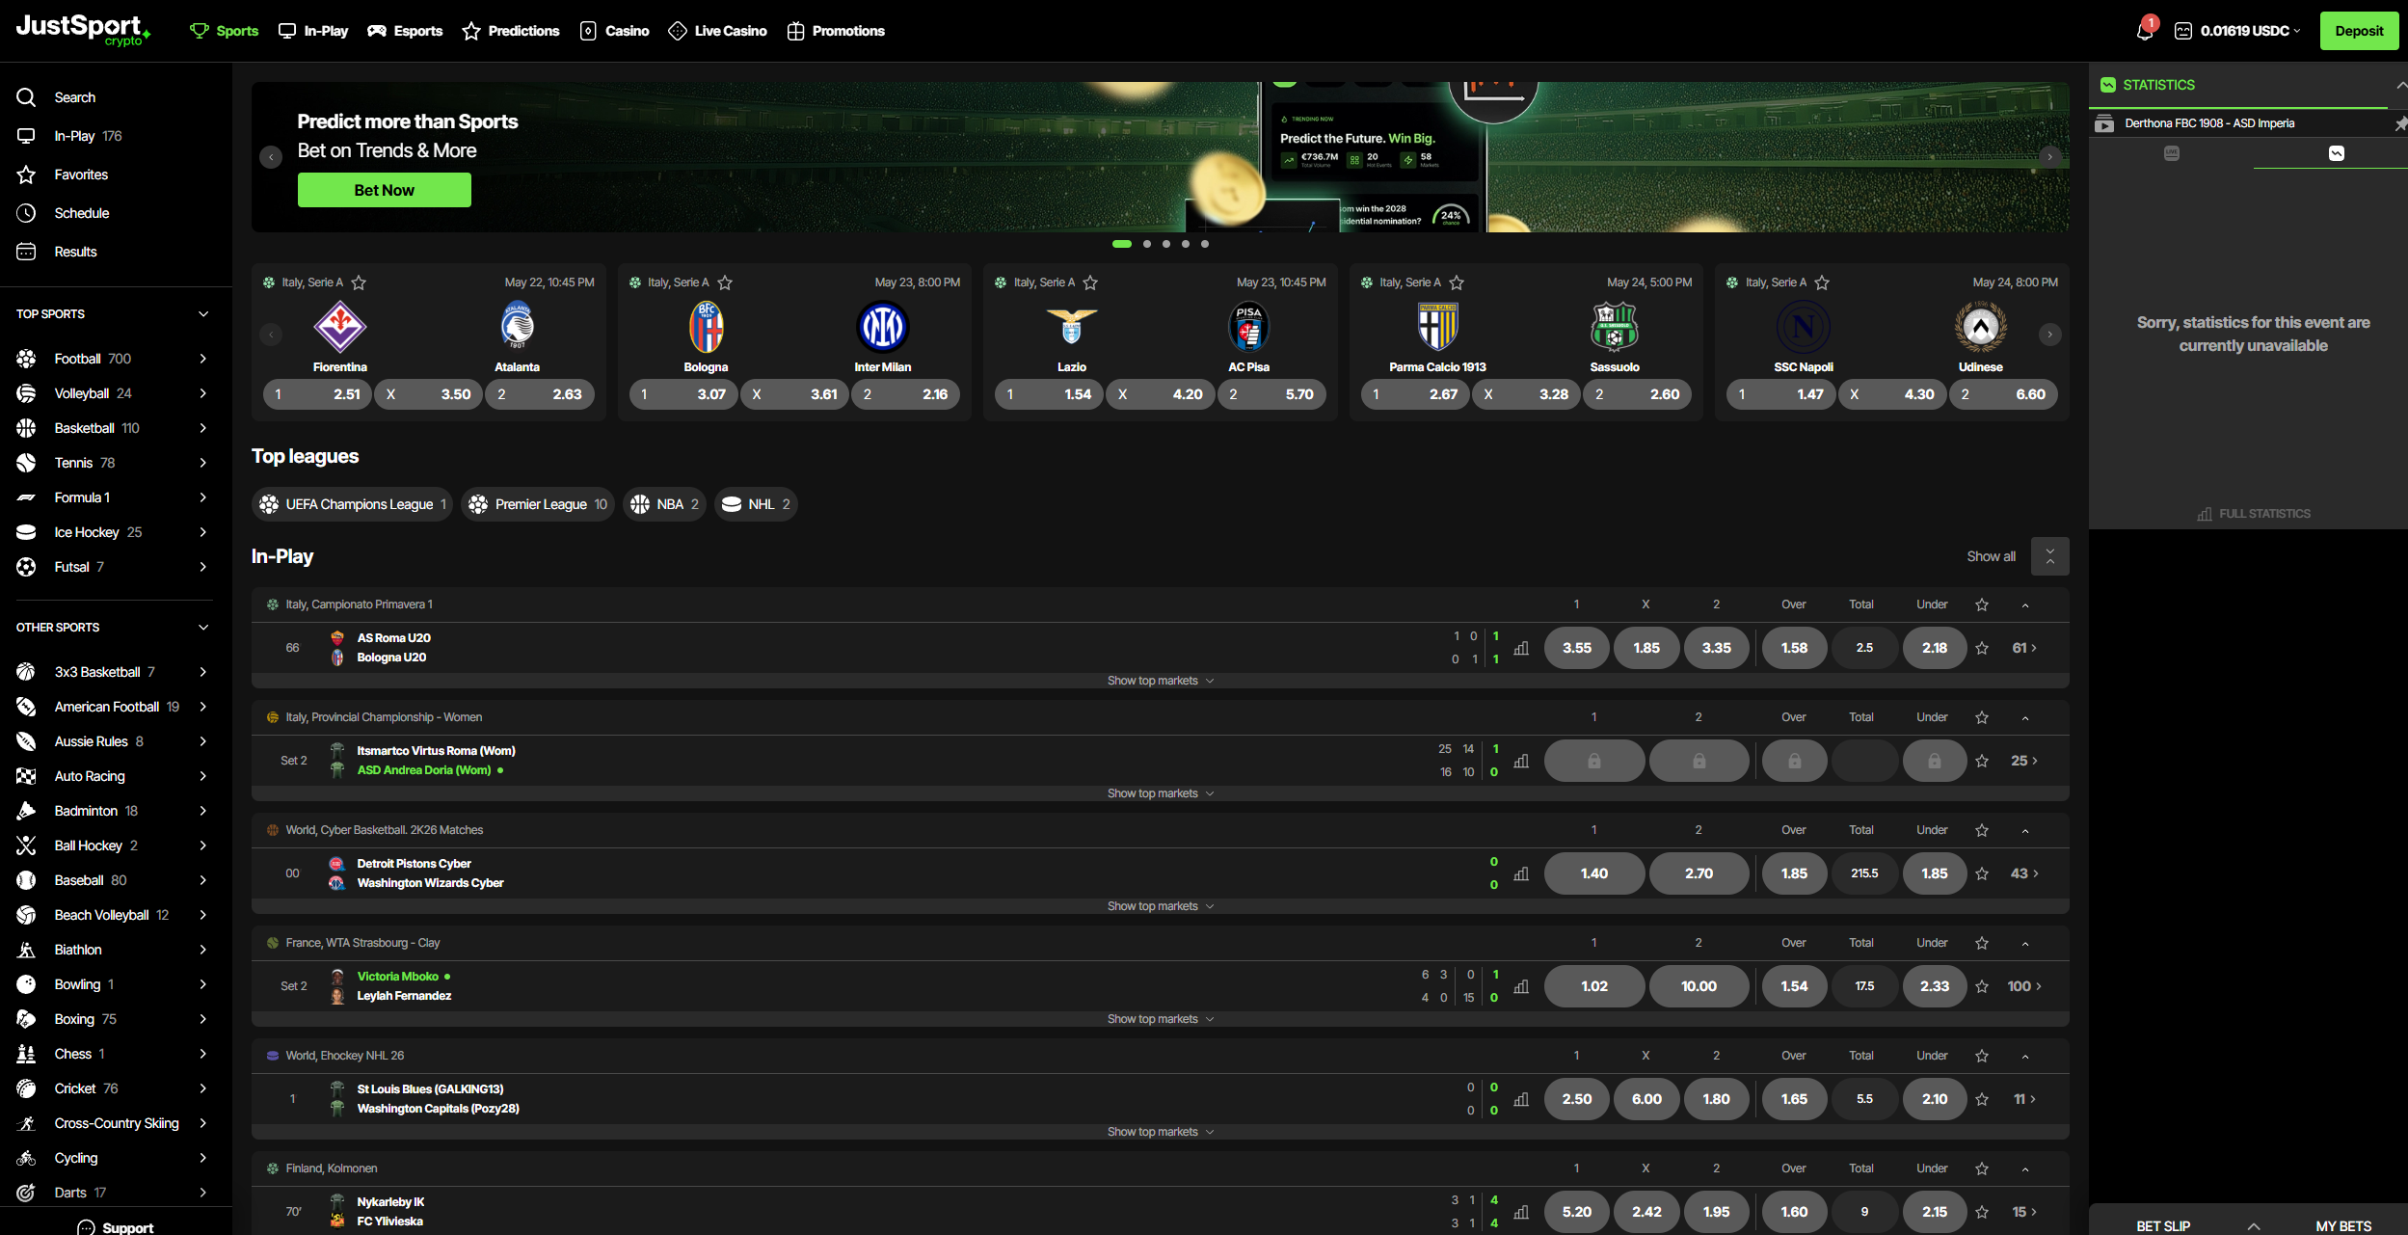Select Over 1.58 odds for AS Roma U20
Viewport: 2408px width, 1235px height.
point(1794,648)
